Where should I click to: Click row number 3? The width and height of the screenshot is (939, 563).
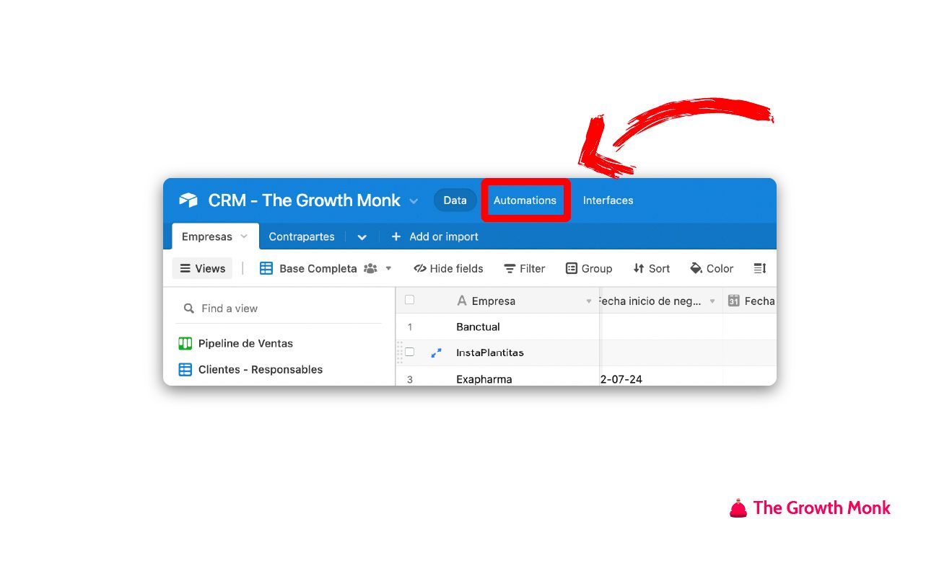point(409,378)
